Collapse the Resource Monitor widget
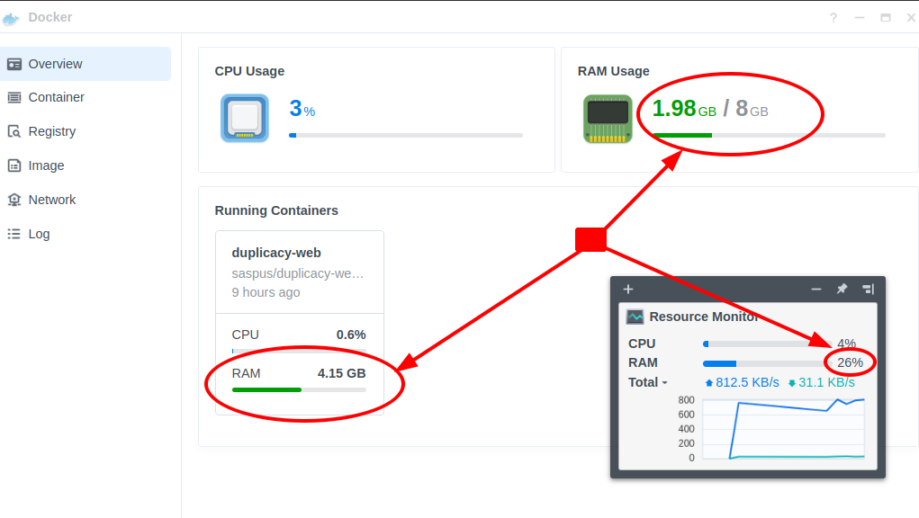 [x=815, y=289]
